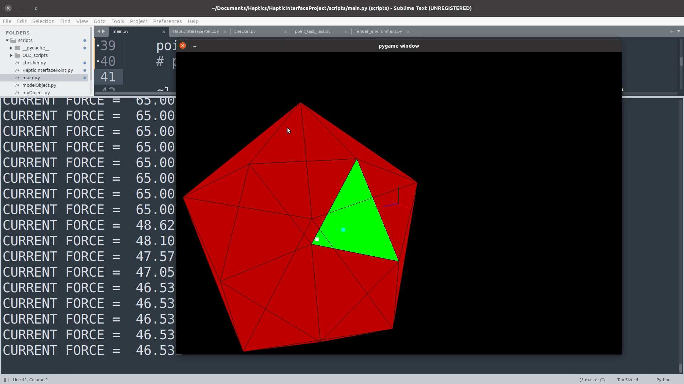This screenshot has height=384, width=684.
Task: Toggle the side bar status icon
Action: [x=6, y=380]
